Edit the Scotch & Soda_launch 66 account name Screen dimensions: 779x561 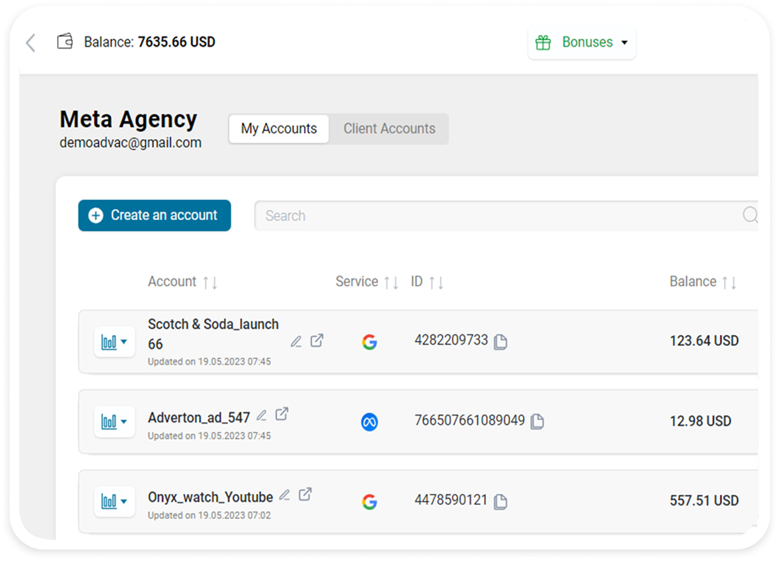coord(296,341)
